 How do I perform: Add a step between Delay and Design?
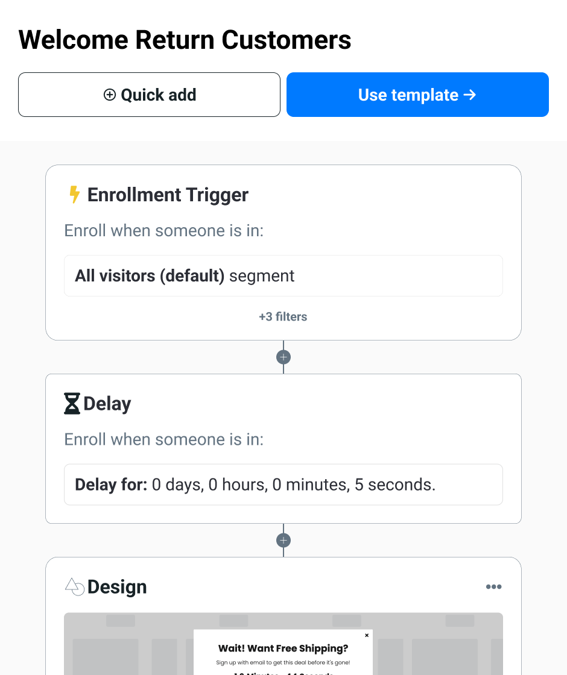[283, 540]
